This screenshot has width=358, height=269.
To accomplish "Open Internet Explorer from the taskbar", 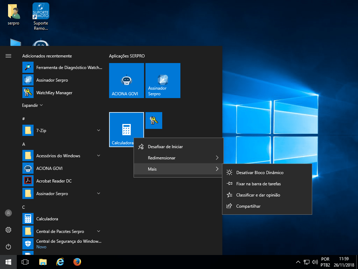I will point(60,262).
